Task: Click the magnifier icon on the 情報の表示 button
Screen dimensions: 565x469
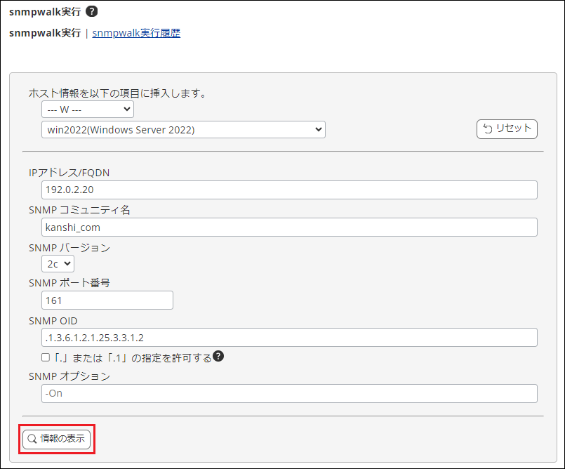Action: coord(32,439)
